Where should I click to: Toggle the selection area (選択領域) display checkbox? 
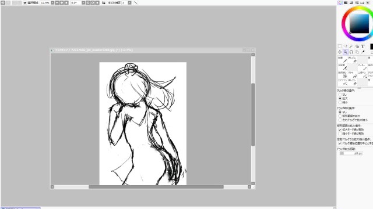pos(25,3)
